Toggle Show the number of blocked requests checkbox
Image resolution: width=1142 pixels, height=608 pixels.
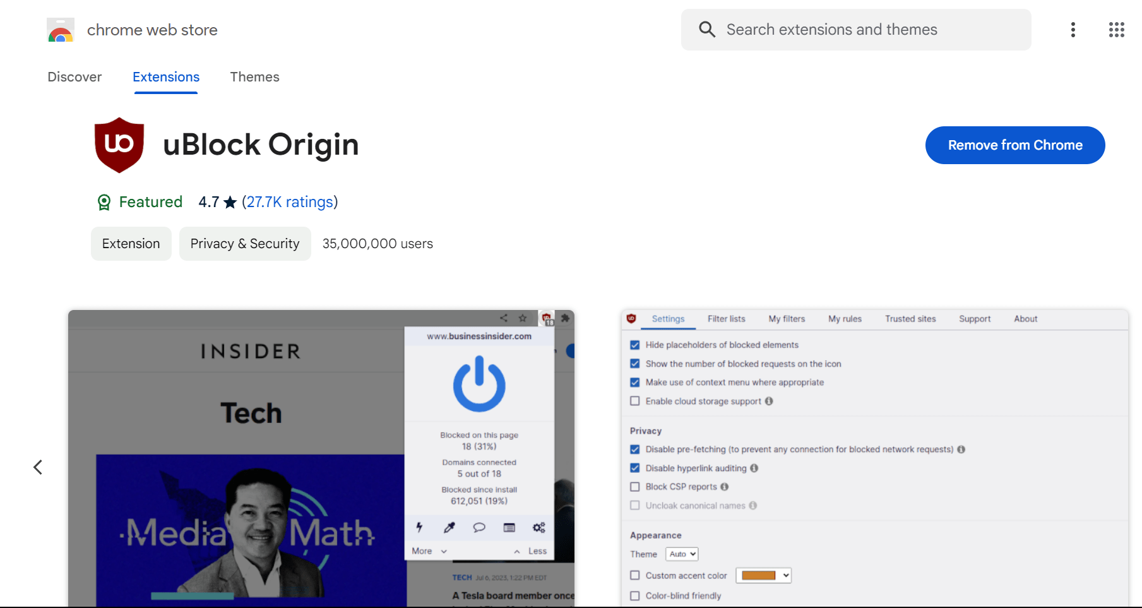coord(635,364)
